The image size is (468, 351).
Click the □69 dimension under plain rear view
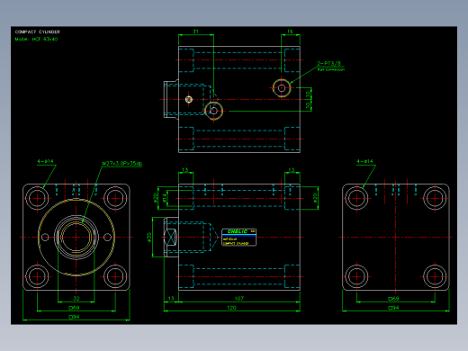tap(393, 298)
